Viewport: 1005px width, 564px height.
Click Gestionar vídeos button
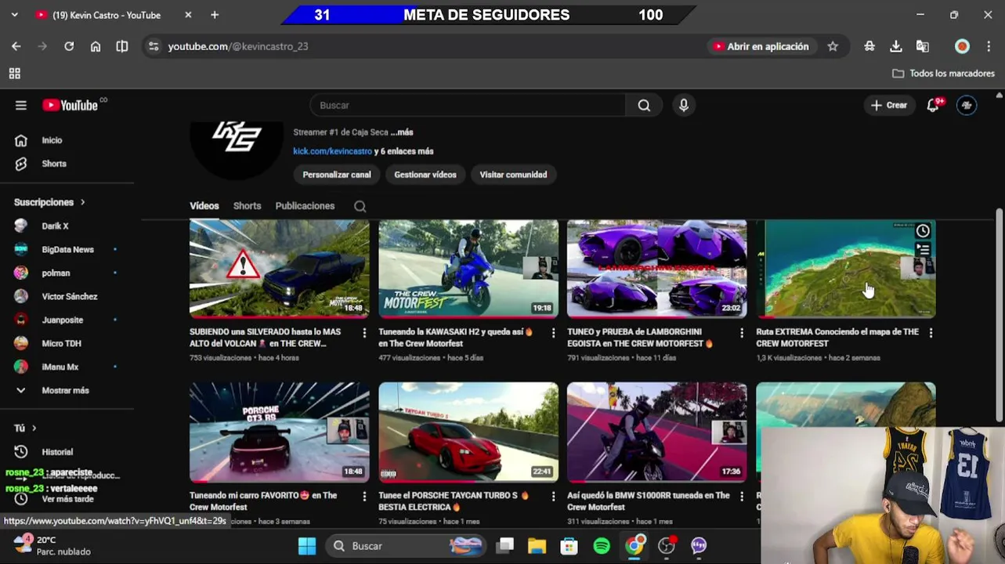(x=425, y=175)
